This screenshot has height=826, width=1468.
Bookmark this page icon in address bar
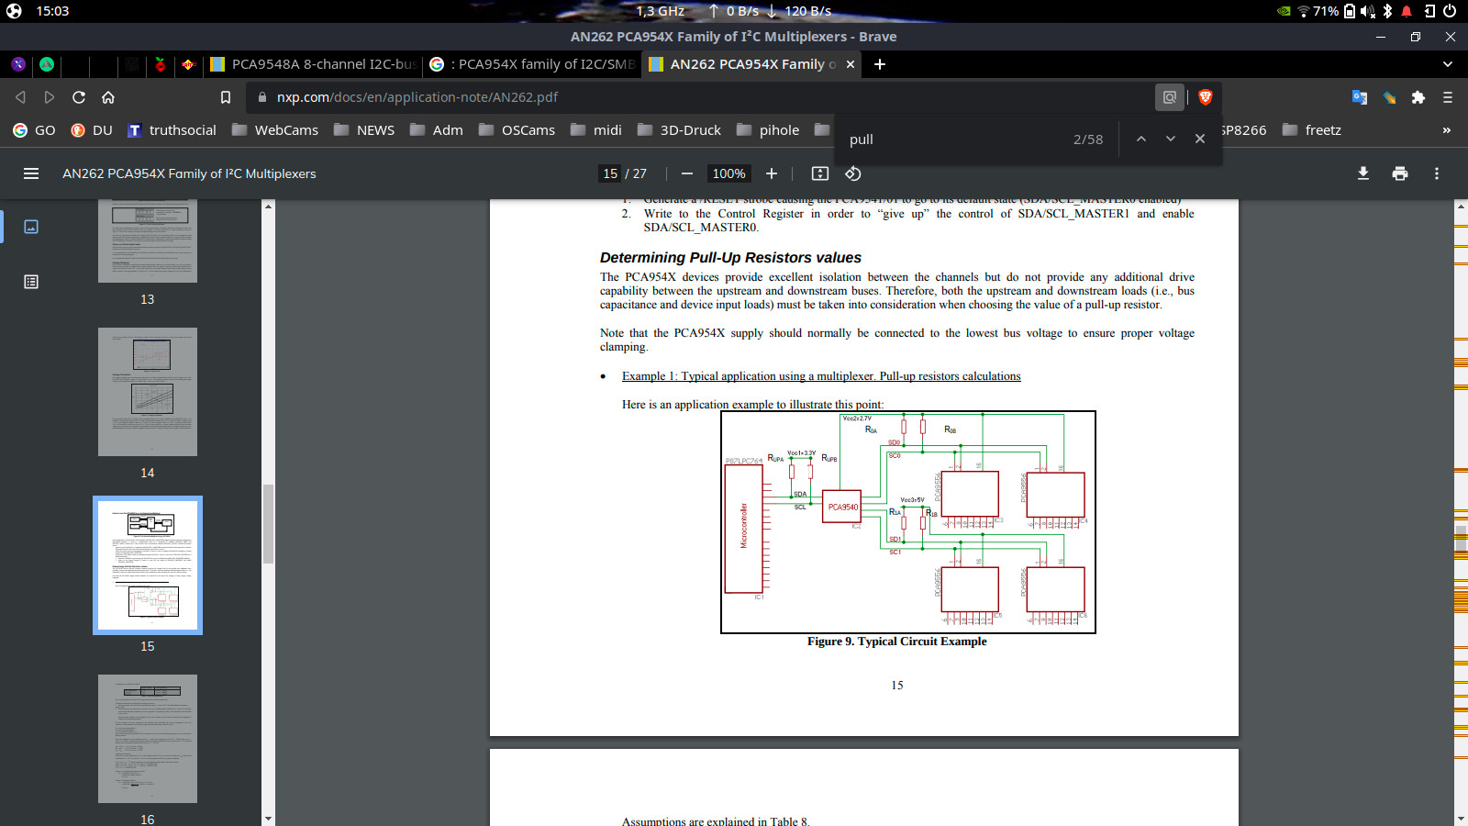(x=226, y=97)
